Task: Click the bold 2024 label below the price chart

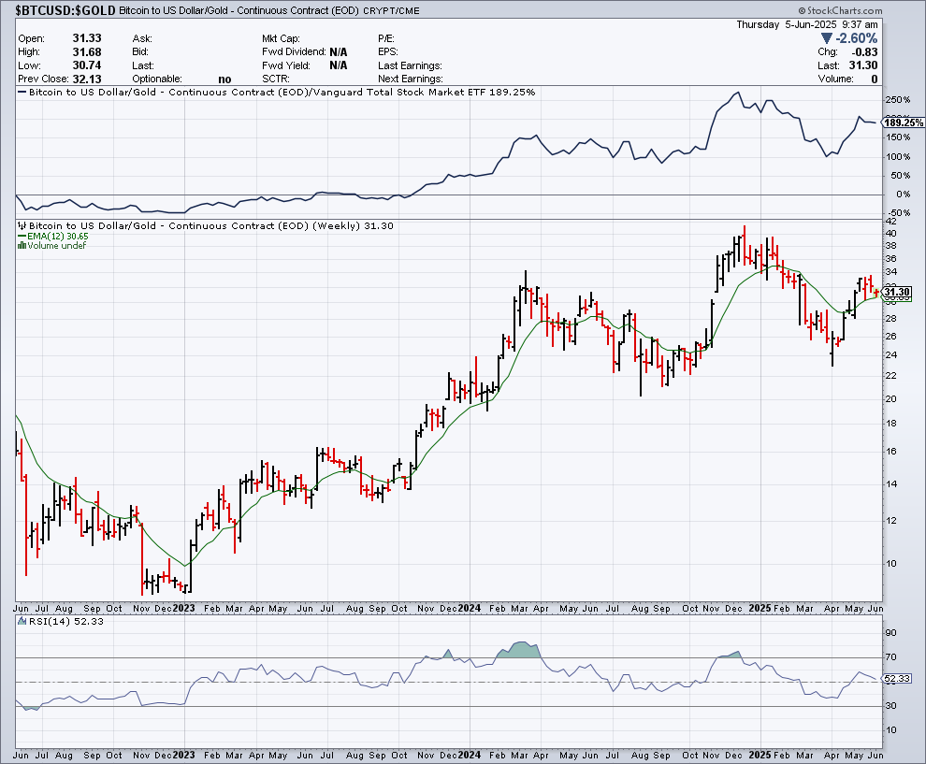Action: [x=469, y=608]
